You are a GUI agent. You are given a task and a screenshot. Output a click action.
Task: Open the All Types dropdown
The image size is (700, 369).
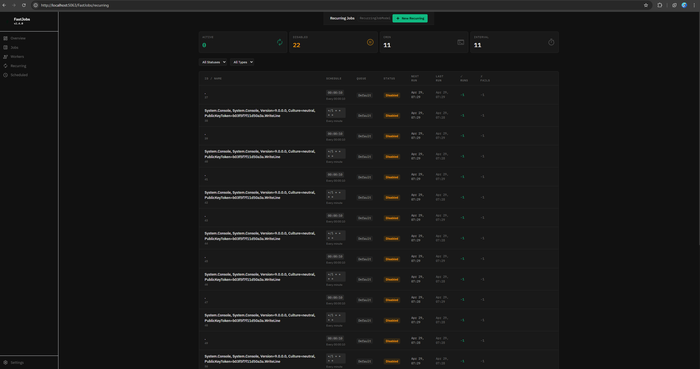(242, 62)
